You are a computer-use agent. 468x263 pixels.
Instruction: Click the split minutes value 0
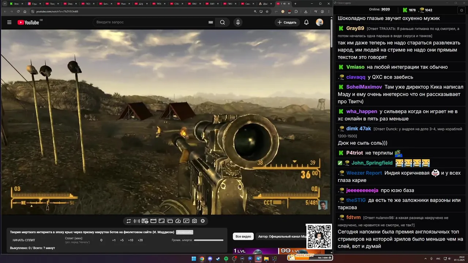point(101,240)
